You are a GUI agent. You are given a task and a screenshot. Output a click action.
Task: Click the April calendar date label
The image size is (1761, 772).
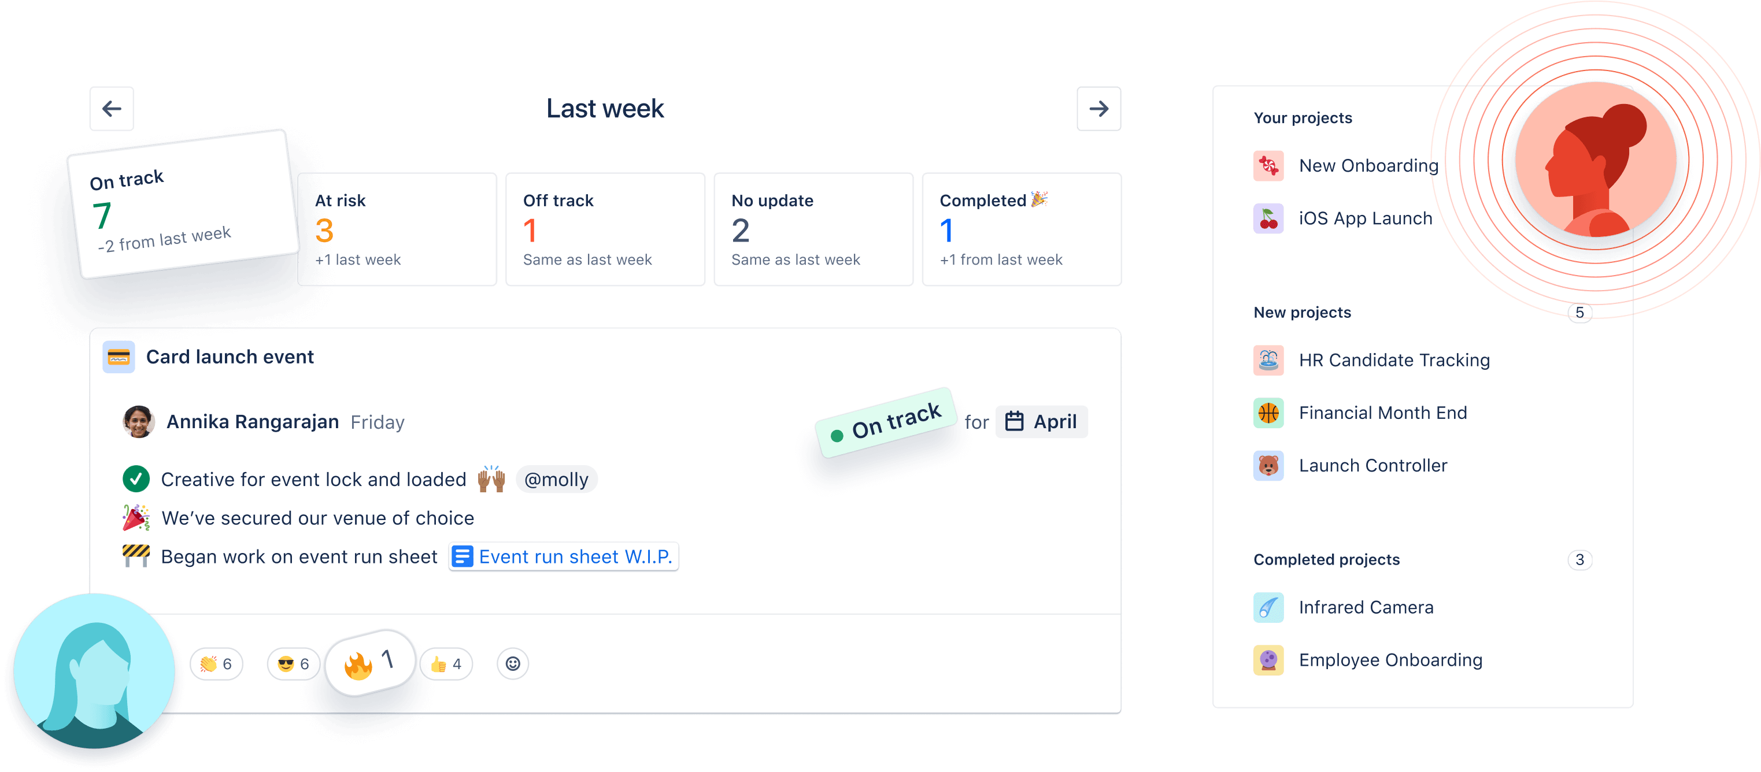1041,421
